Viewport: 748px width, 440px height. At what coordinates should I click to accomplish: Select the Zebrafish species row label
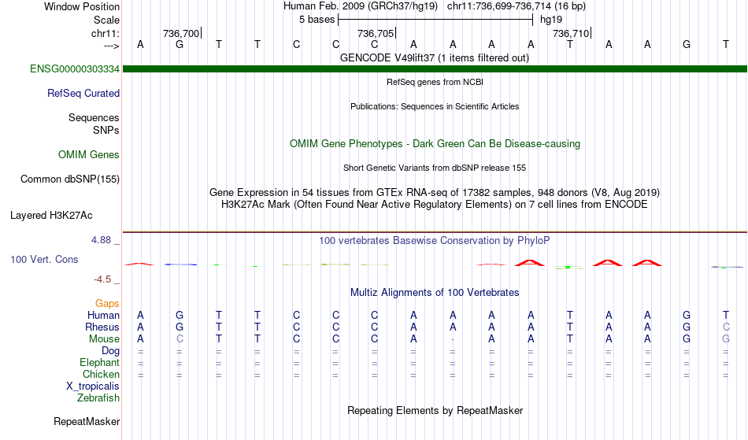98,398
